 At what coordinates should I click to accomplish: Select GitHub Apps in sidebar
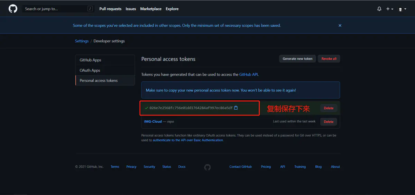[105, 60]
